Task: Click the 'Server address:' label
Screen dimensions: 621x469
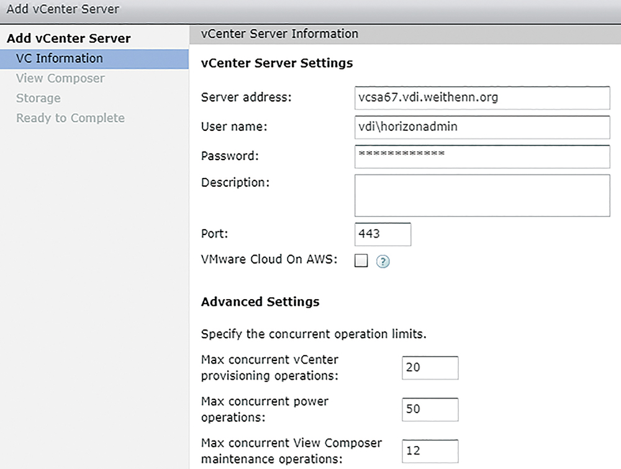Action: pyautogui.click(x=246, y=97)
